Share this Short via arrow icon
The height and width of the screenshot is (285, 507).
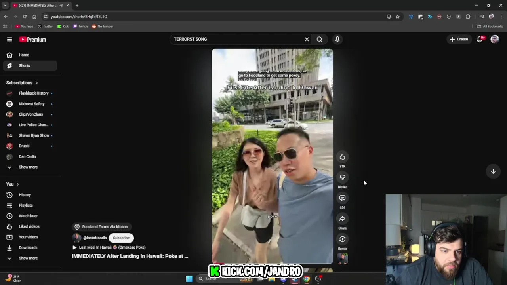342,218
